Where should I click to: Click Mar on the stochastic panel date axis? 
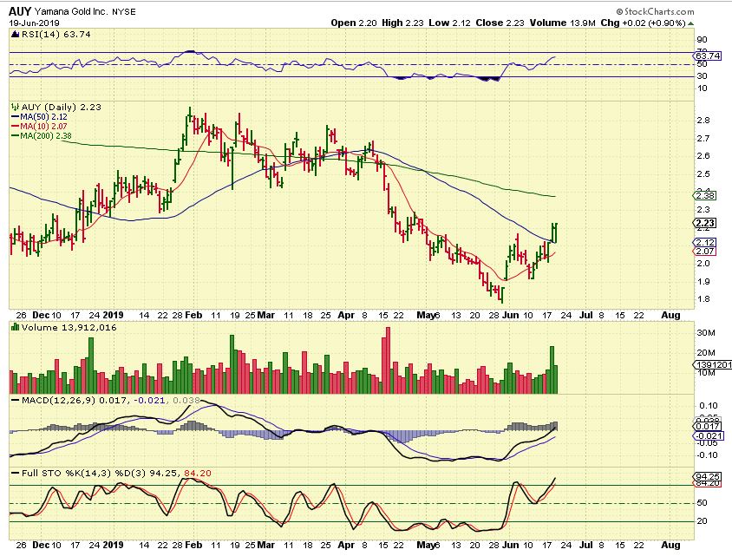(266, 545)
